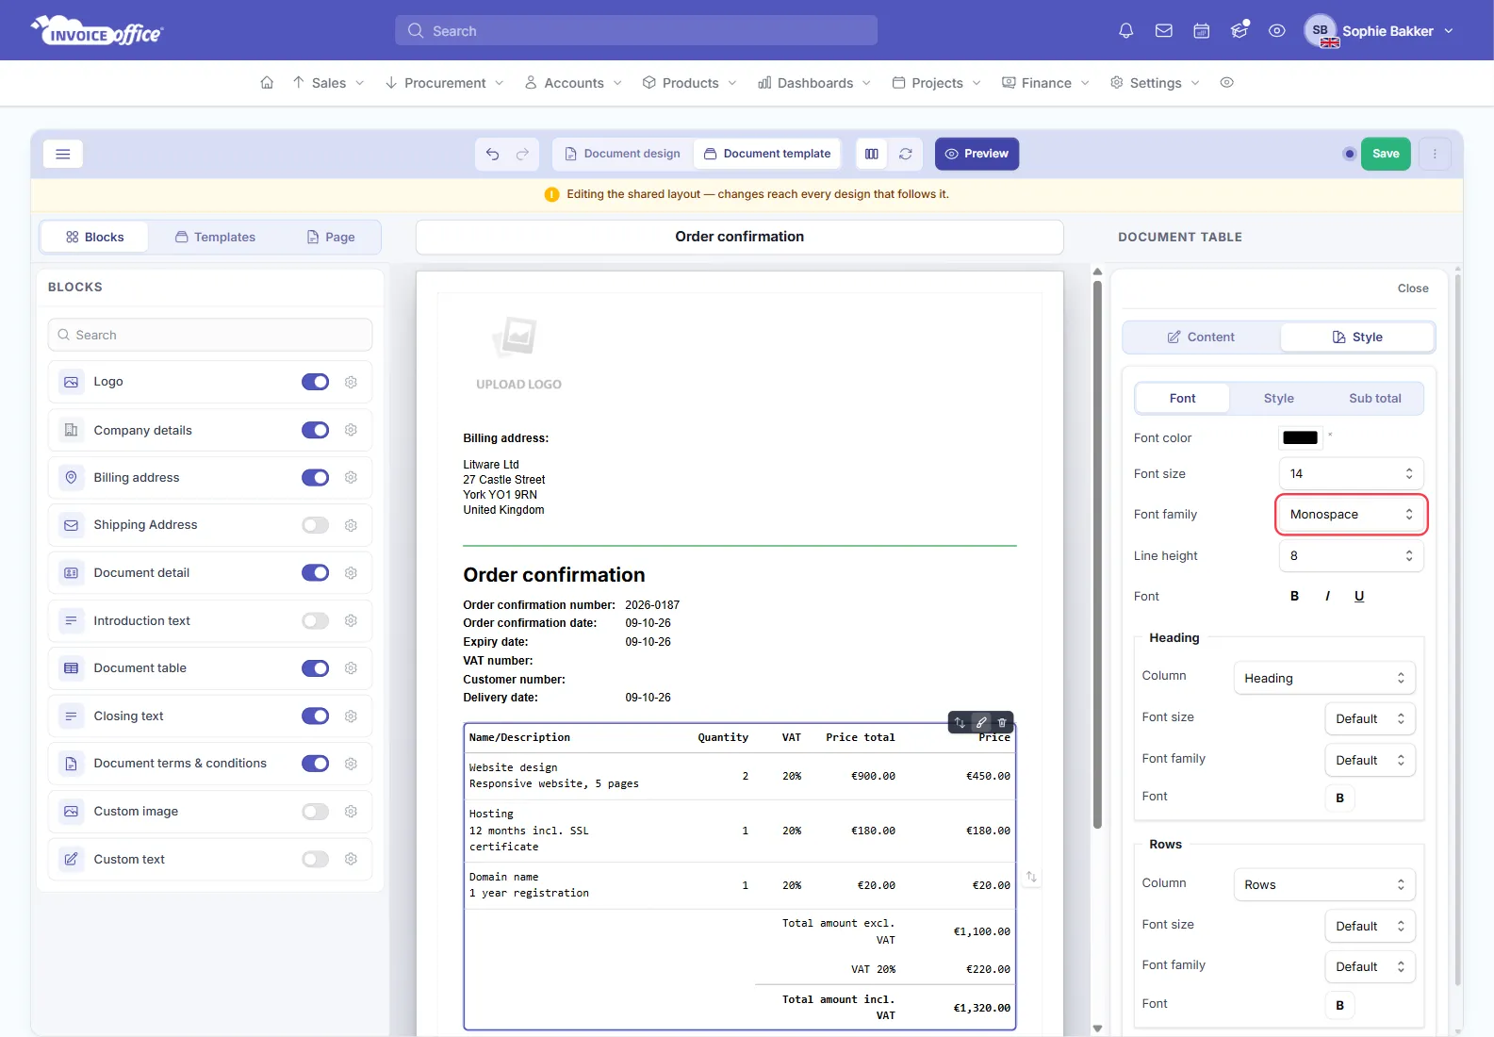1494x1037 pixels.
Task: Click the edit pencil on table block
Action: tap(981, 722)
